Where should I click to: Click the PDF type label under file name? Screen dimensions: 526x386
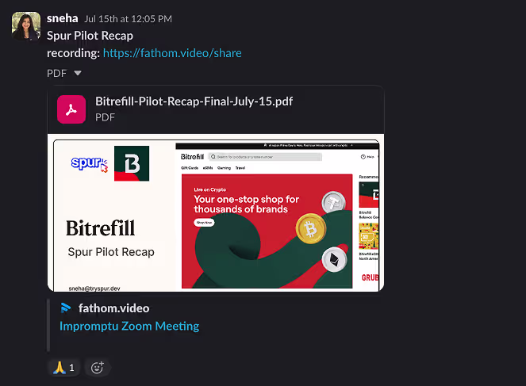[105, 117]
